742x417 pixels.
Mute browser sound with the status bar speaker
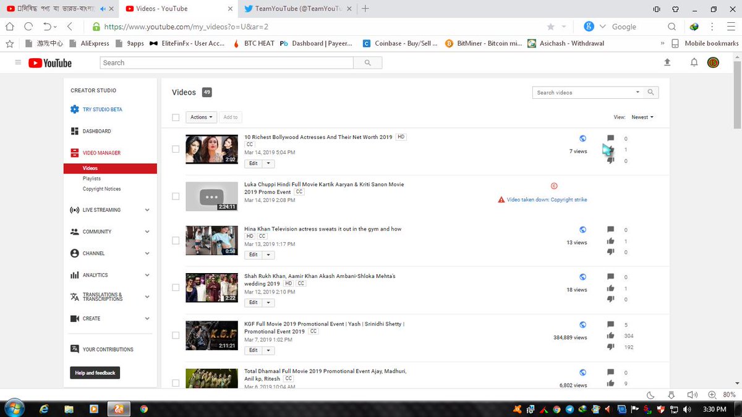pyautogui.click(x=692, y=395)
